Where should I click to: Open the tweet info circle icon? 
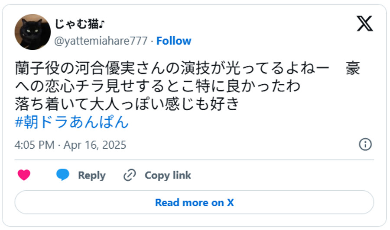point(365,144)
